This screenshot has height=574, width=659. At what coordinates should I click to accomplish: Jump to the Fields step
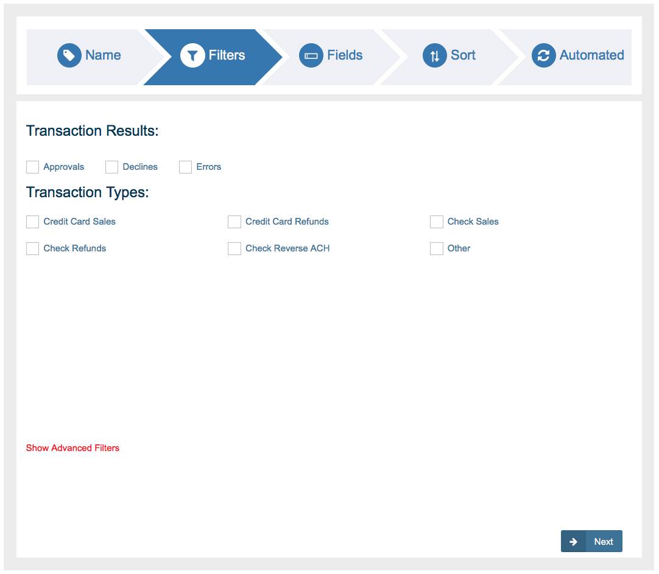346,55
